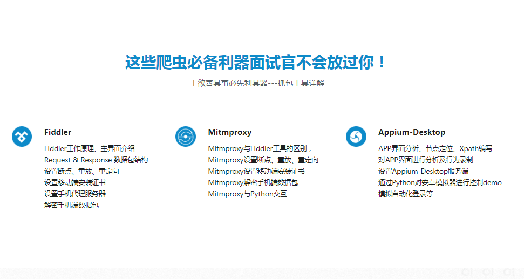Image resolution: width=524 pixels, height=279 pixels.
Task: Click 设置移动端安装证书 under Fiddler
Action: 75,183
